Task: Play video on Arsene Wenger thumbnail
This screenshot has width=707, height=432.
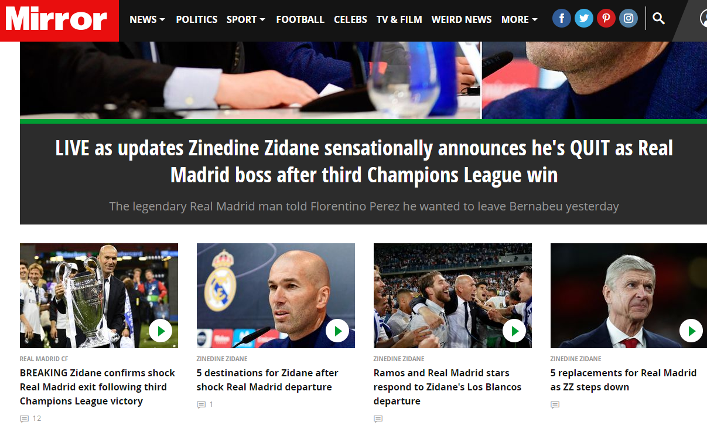Action: click(x=691, y=331)
